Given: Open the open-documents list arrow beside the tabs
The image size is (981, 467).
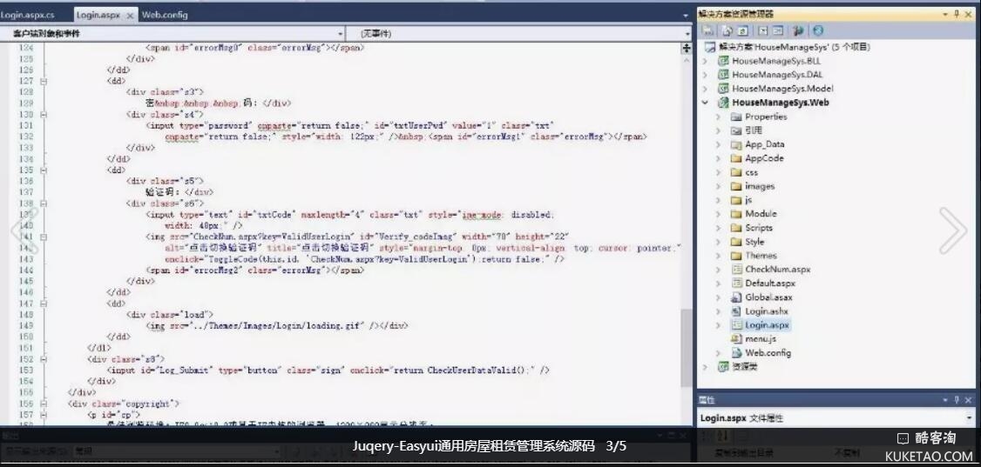Looking at the screenshot, I should click(x=686, y=15).
